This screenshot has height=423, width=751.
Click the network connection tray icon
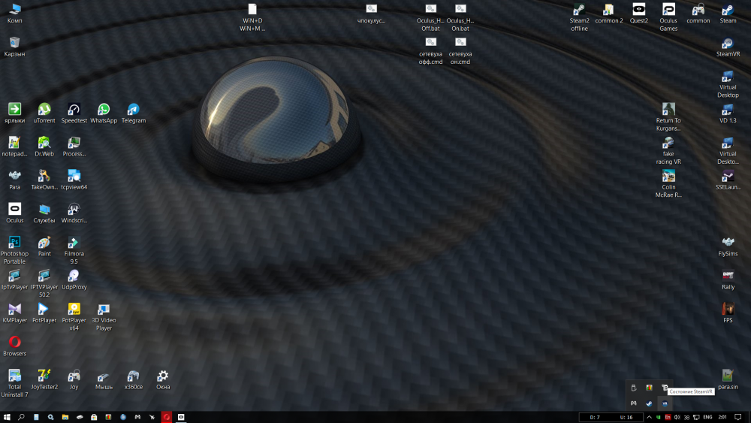696,417
